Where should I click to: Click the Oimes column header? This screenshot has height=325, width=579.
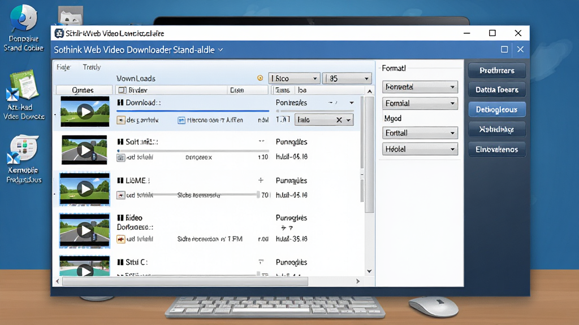click(x=84, y=90)
